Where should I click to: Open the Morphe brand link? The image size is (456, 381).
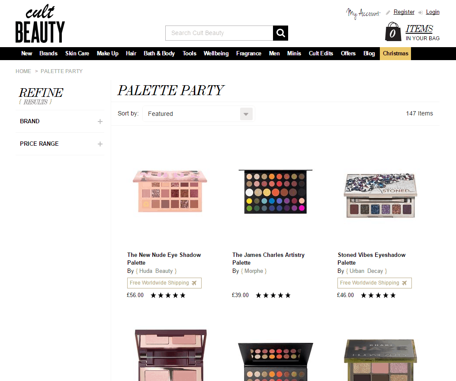[254, 271]
